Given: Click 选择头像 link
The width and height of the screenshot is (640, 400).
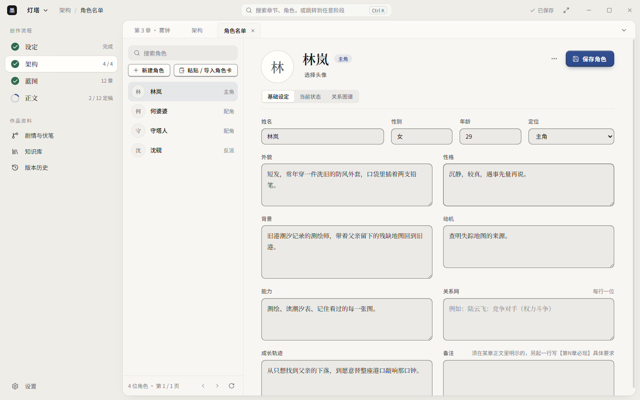Looking at the screenshot, I should point(316,75).
